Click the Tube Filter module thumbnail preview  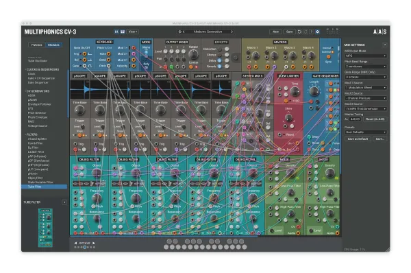pyautogui.click(x=45, y=228)
